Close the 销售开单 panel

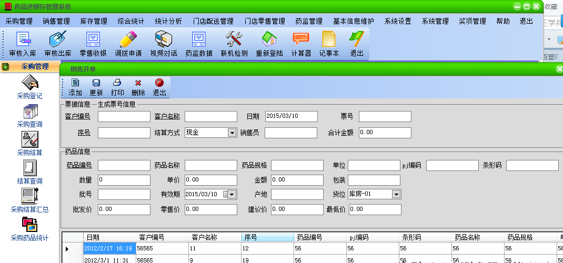click(x=559, y=68)
